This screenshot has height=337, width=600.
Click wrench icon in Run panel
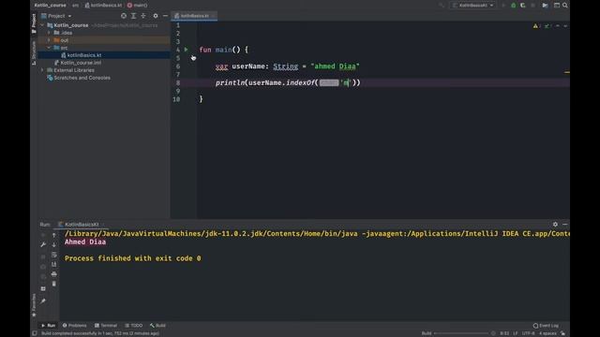(43, 244)
